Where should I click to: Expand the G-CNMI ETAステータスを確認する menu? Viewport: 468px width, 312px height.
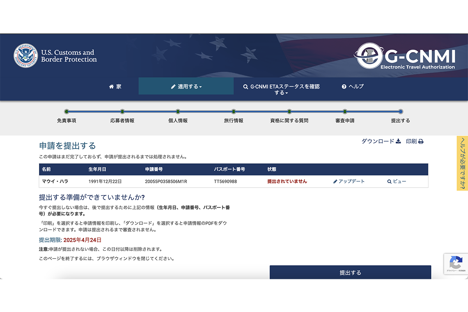pos(281,90)
